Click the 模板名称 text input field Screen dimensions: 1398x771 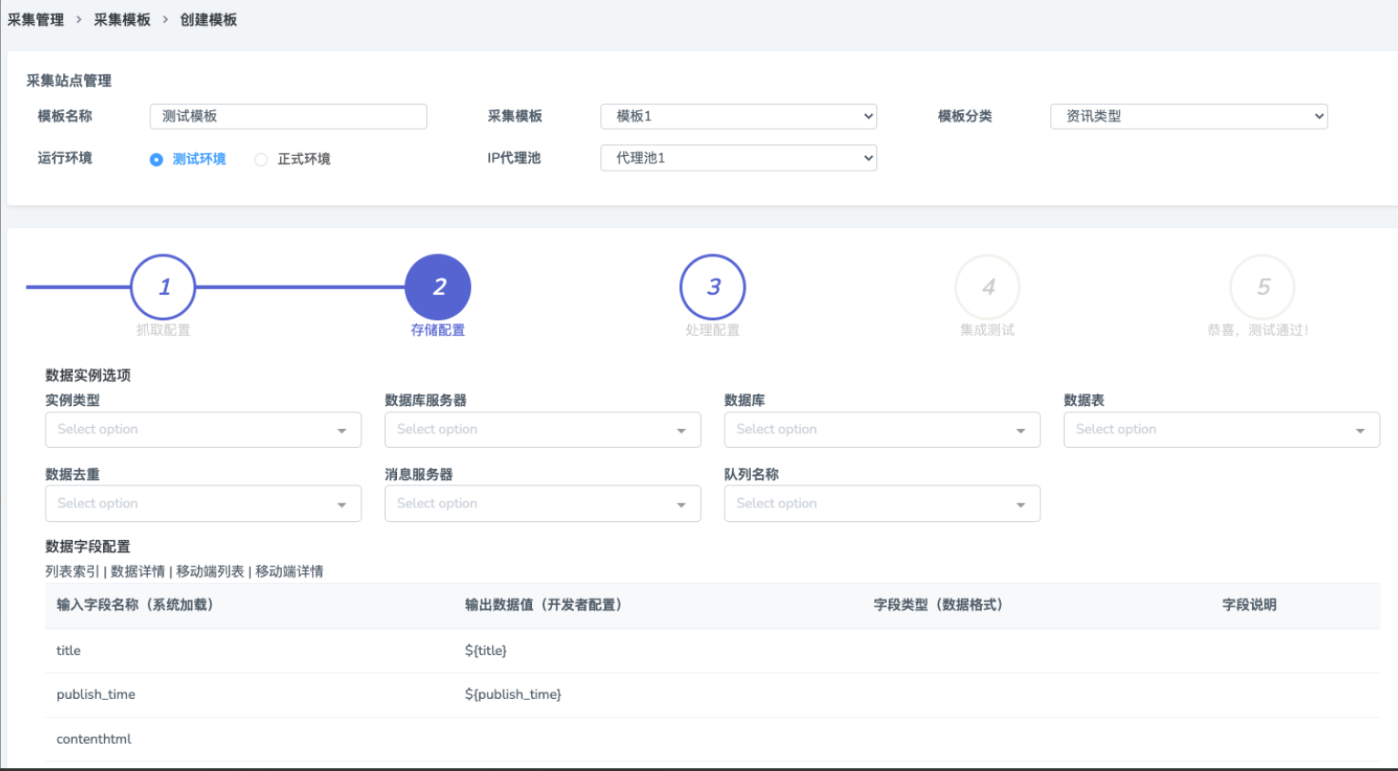287,116
